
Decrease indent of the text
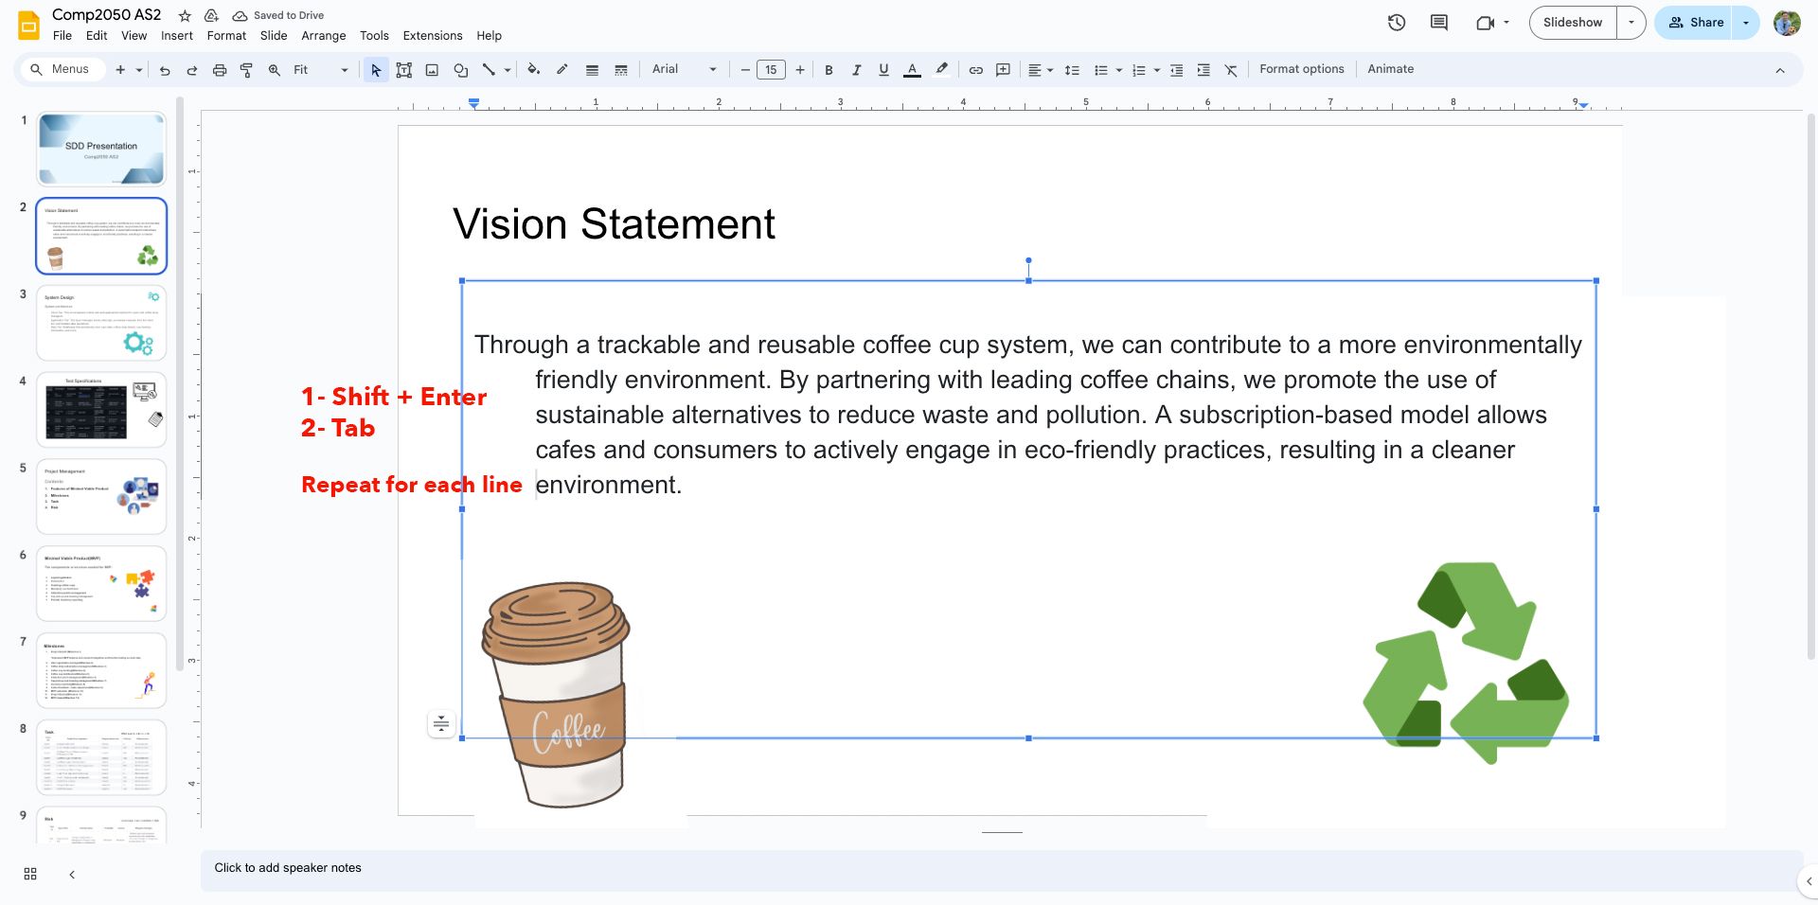[x=1176, y=70]
